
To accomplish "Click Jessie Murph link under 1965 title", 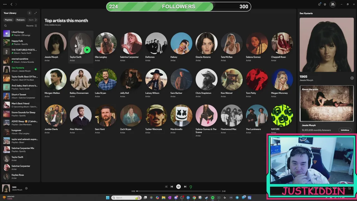I will pos(306,80).
